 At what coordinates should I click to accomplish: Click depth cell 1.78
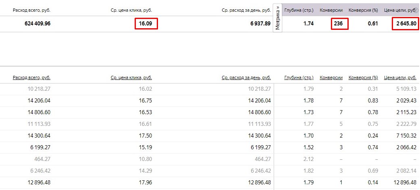(309, 101)
